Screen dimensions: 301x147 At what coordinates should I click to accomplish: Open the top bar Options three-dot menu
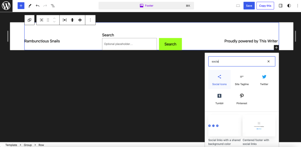(x=297, y=6)
